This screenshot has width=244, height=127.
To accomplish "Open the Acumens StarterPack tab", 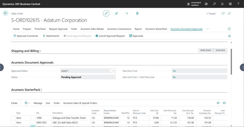I will pyautogui.click(x=156, y=29).
